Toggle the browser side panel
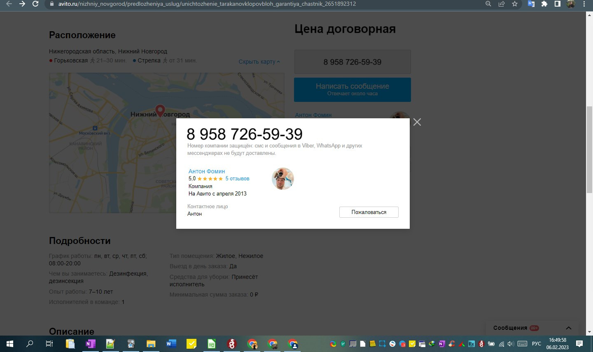 click(558, 4)
